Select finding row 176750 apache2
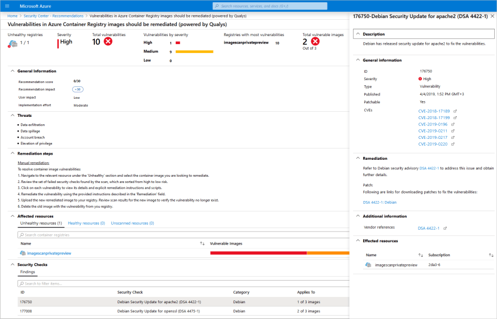The image size is (497, 319). [184, 302]
